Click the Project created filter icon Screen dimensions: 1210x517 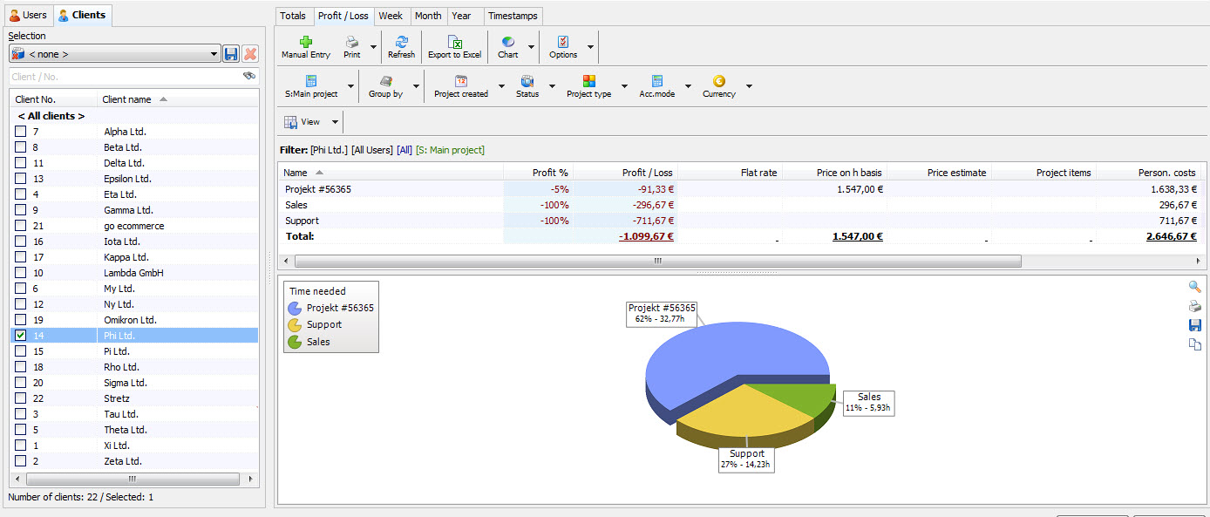(x=460, y=81)
